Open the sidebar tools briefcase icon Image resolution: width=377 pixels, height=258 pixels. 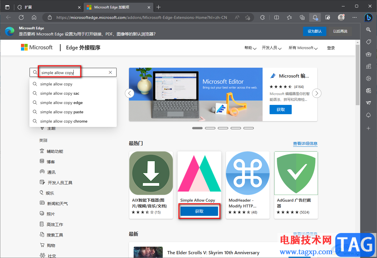[369, 54]
